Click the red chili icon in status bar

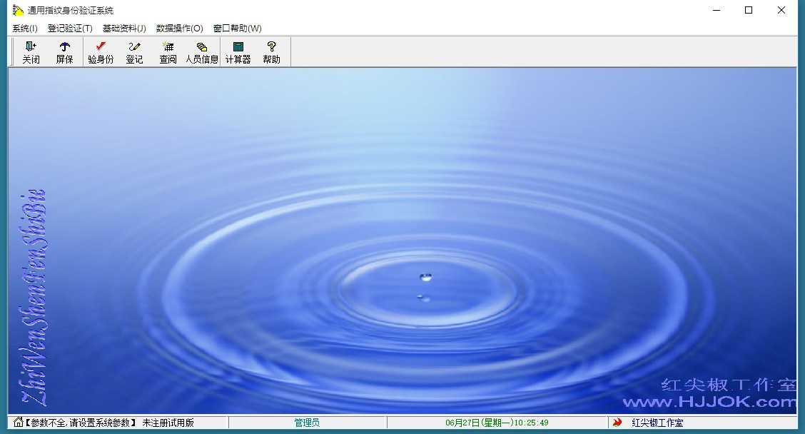point(617,422)
